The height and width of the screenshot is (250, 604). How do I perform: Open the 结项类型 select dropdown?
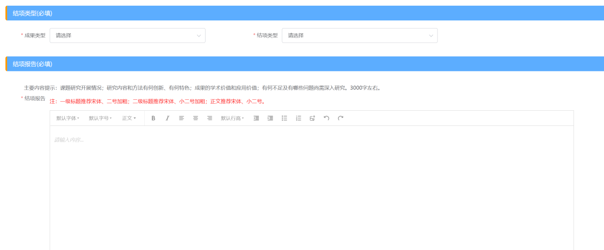pyautogui.click(x=359, y=36)
